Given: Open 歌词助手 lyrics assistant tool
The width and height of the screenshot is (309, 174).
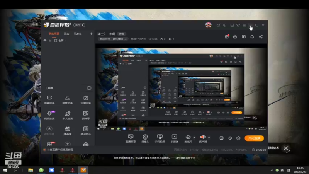Looking at the screenshot, I should [86, 131].
